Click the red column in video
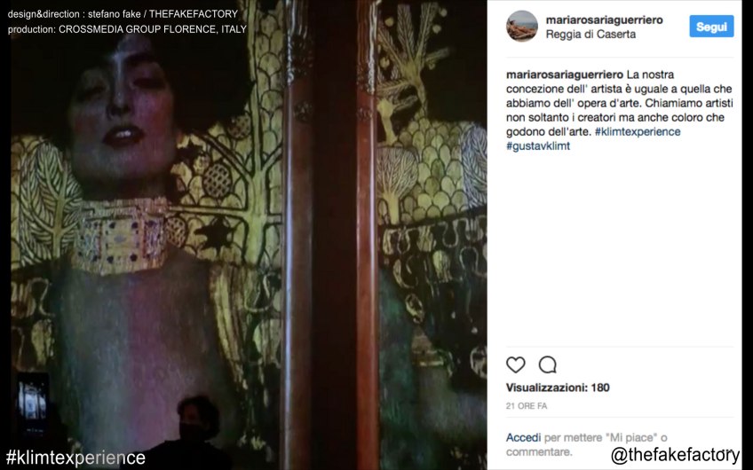This screenshot has width=753, height=470. (x=331, y=235)
